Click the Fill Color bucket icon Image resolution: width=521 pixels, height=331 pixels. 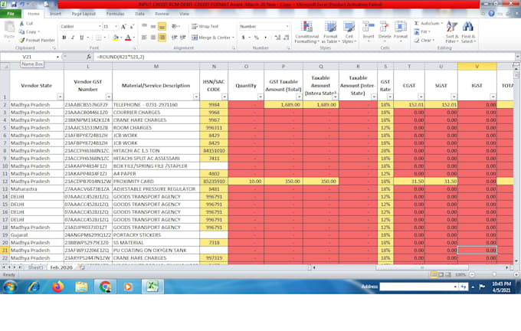pos(115,38)
